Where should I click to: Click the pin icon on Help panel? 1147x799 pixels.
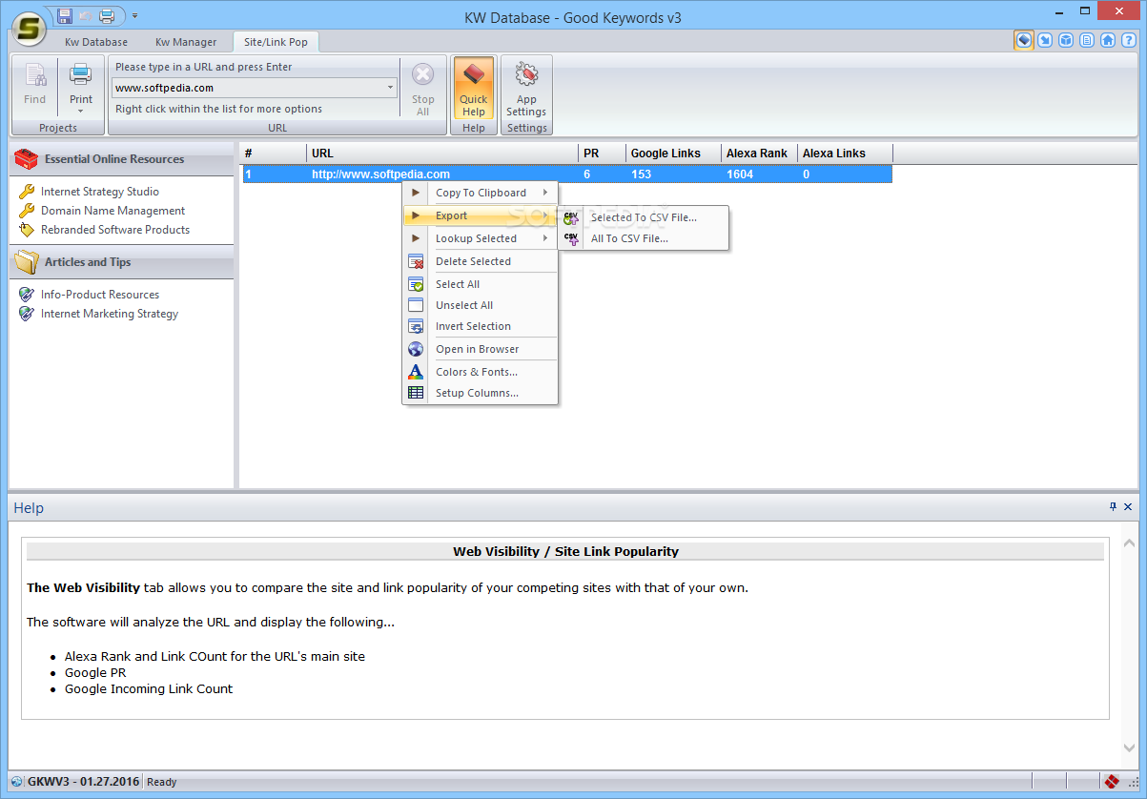tap(1113, 507)
